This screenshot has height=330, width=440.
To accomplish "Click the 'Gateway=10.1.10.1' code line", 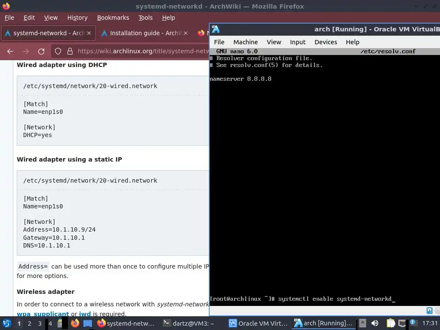I will [54, 238].
